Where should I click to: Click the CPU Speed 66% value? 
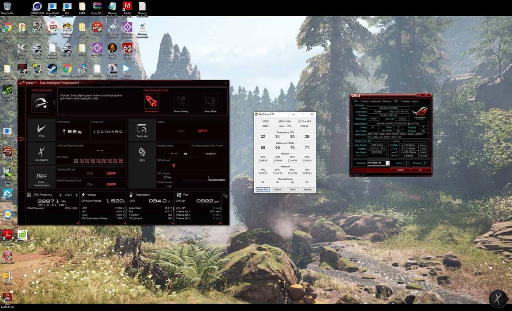coord(72,132)
